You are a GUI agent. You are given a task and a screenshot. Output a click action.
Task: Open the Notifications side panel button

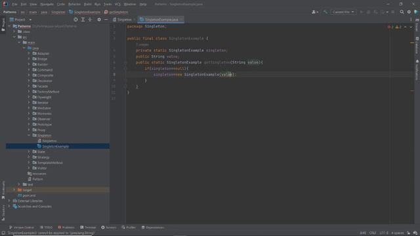417,69
